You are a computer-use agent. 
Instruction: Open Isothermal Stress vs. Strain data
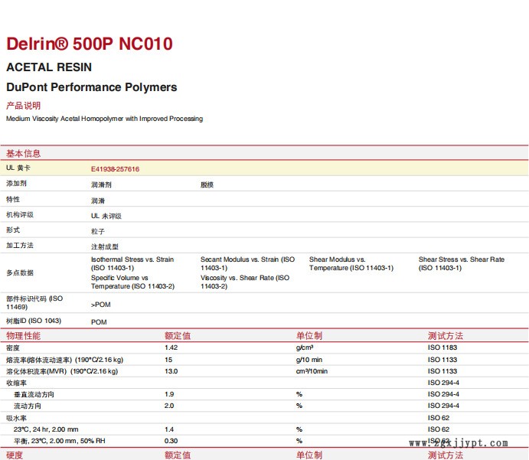click(x=132, y=263)
